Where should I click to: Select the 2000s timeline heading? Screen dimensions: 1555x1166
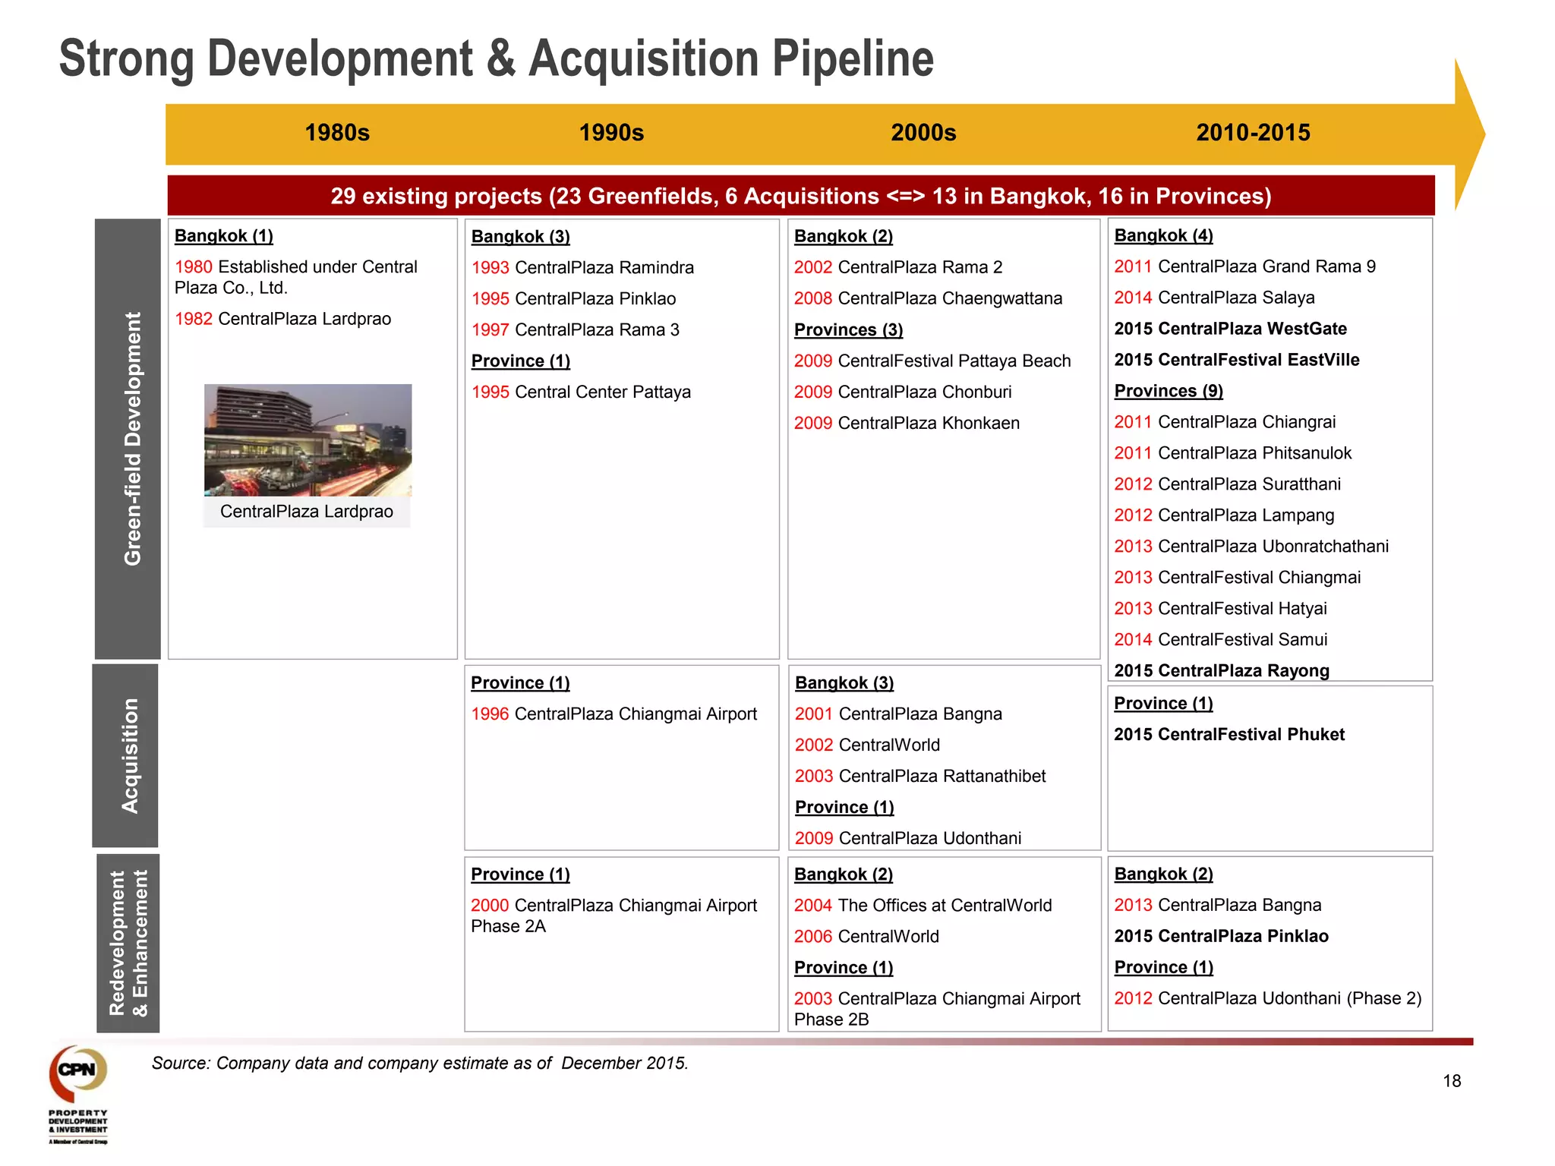click(923, 133)
